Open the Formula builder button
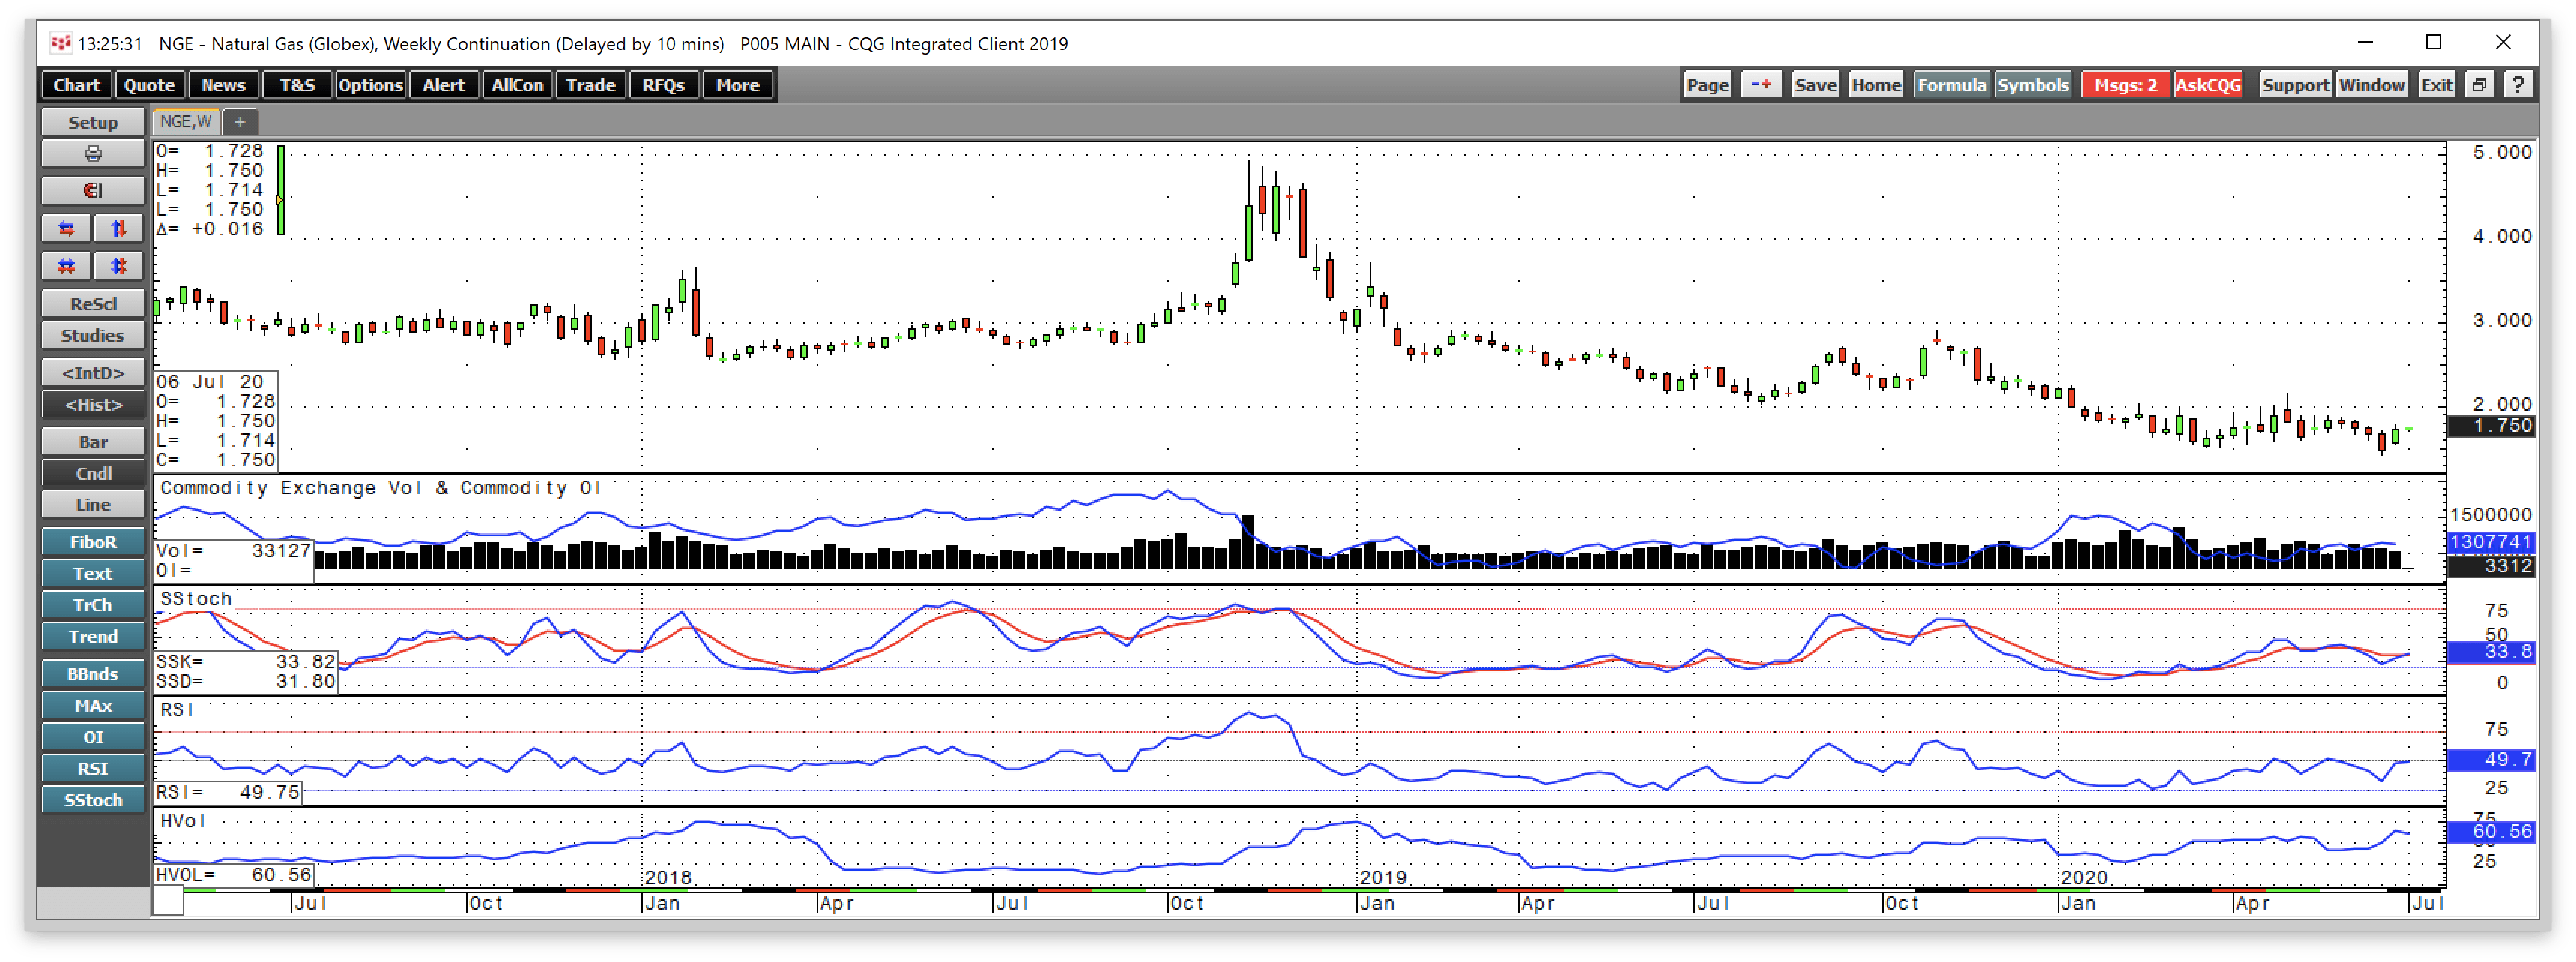Image resolution: width=2576 pixels, height=962 pixels. point(1951,85)
